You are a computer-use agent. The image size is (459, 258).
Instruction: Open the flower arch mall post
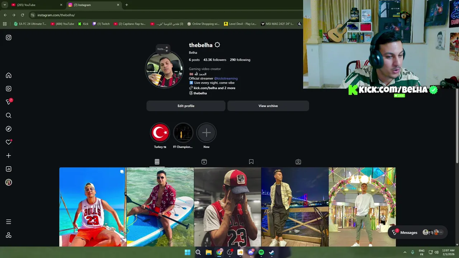click(362, 207)
